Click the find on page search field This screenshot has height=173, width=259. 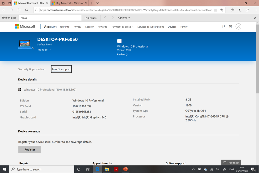pyautogui.click(x=50, y=18)
